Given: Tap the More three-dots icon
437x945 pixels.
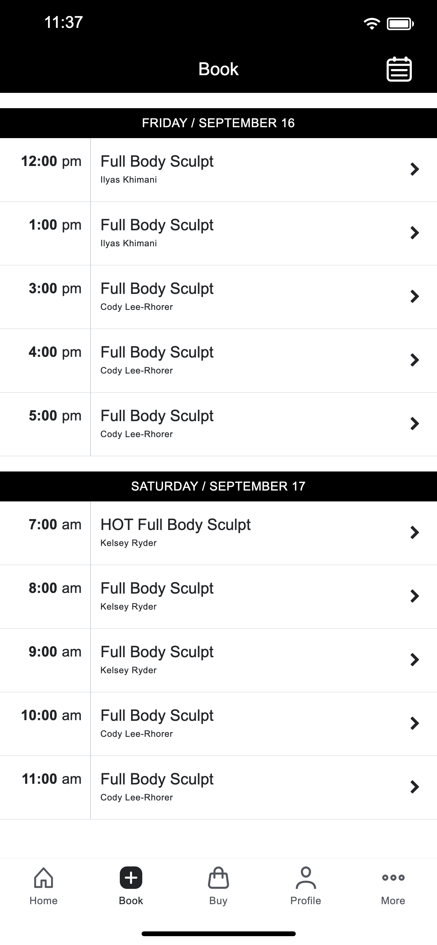Looking at the screenshot, I should coord(393,878).
